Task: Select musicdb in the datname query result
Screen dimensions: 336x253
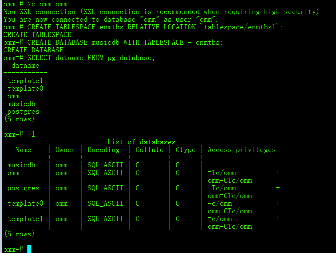Action: (21, 104)
